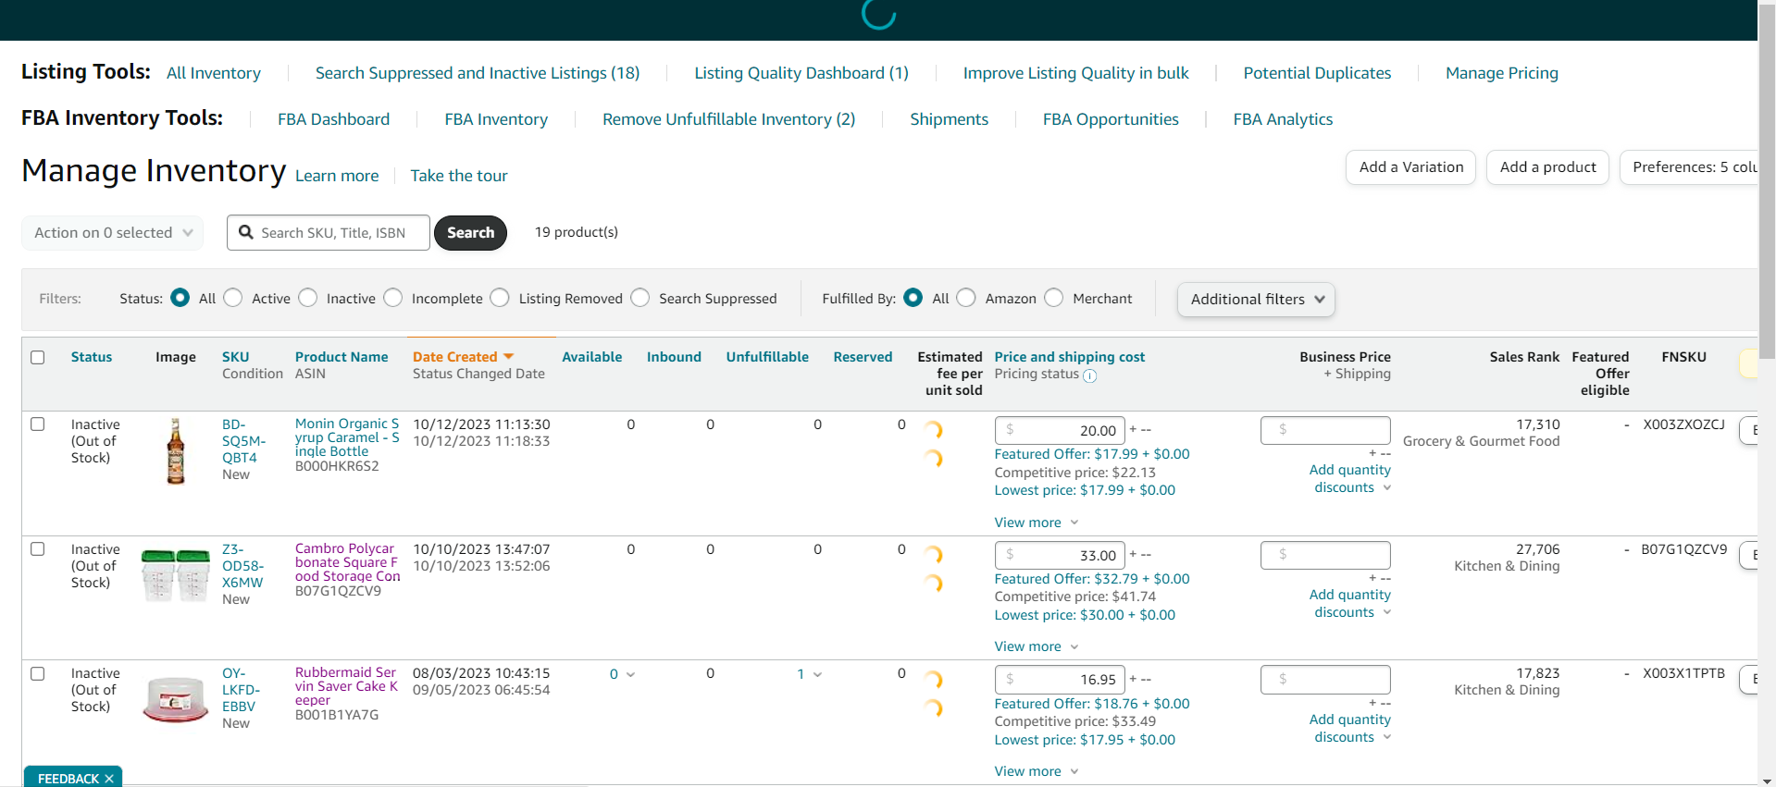Open FBA Opportunities
1776x787 pixels.
(1111, 119)
